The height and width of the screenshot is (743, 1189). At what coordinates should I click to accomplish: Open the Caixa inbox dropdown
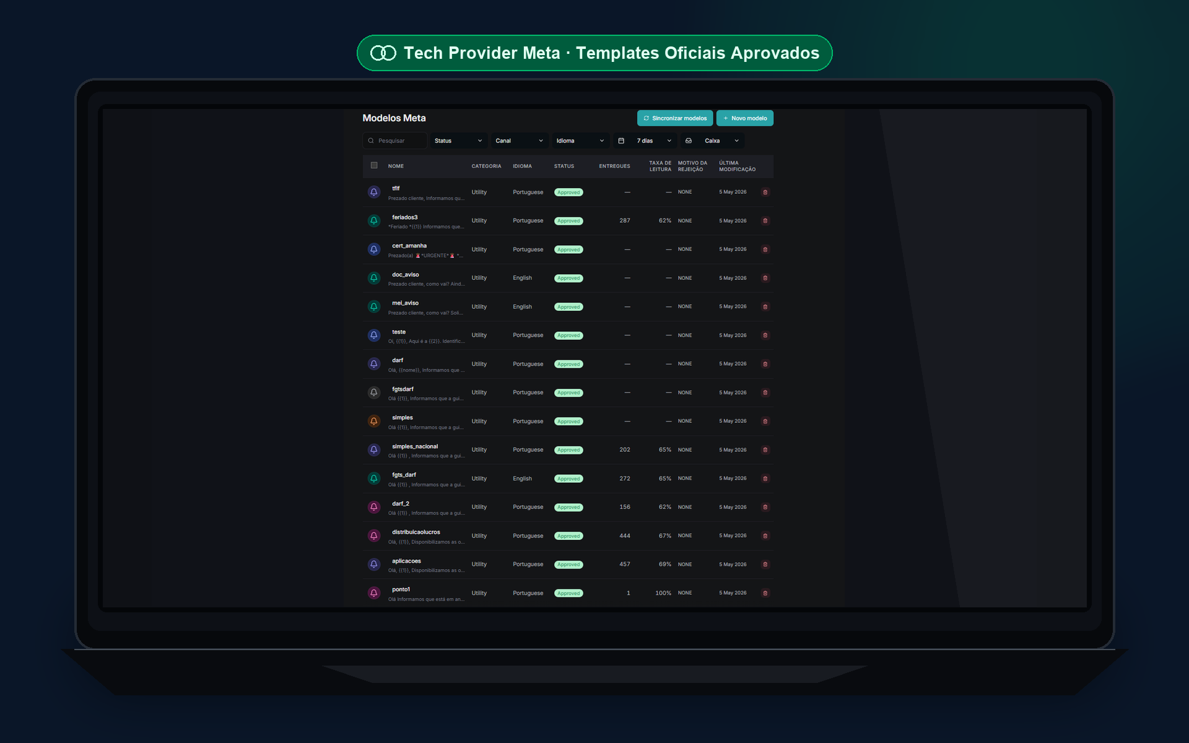click(712, 141)
